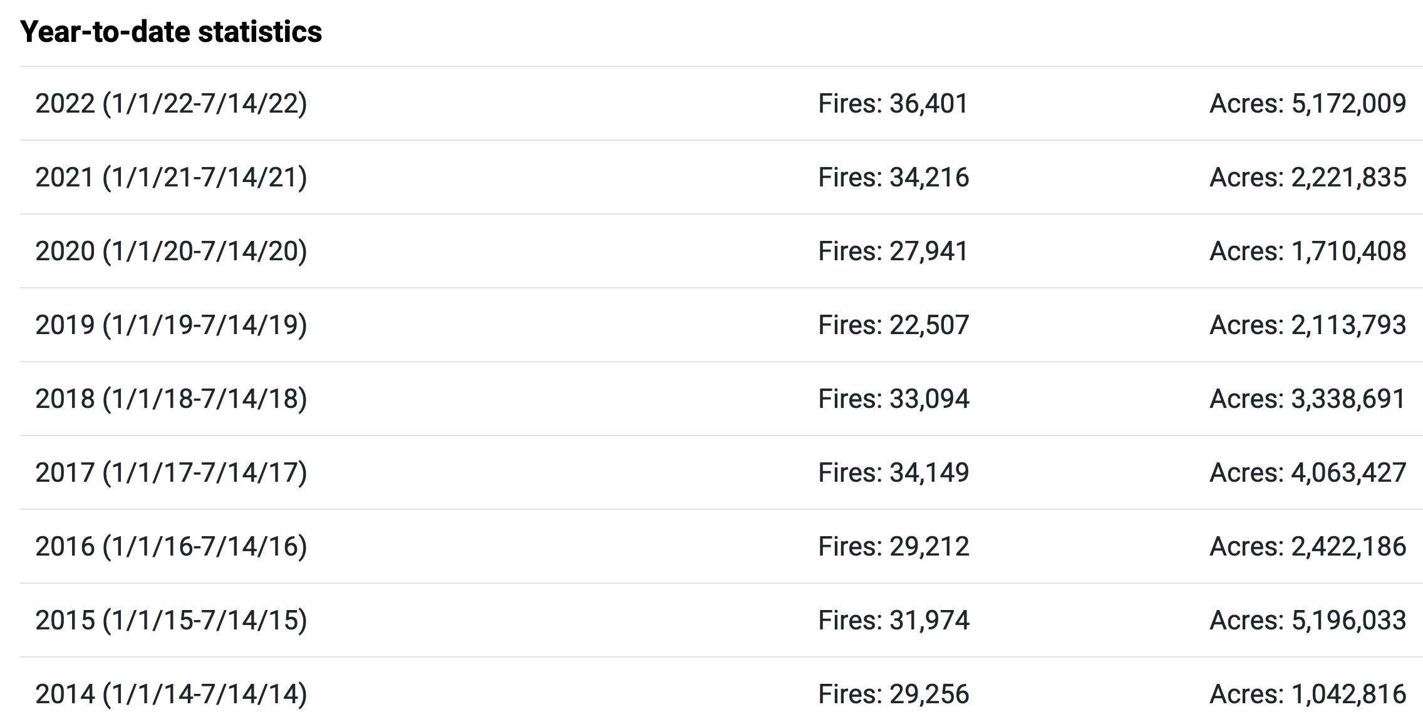Viewport: 1423px width, 717px height.
Task: Click the 2022 (1/1/22-7/14/22) row label
Action: tap(171, 103)
